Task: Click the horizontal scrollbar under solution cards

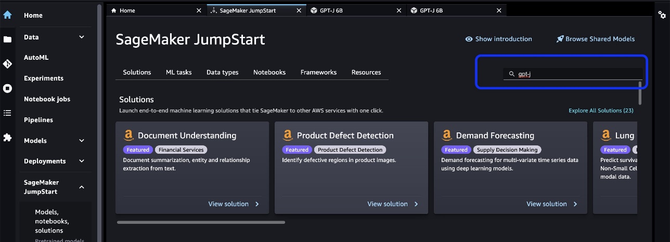Action: [201, 222]
